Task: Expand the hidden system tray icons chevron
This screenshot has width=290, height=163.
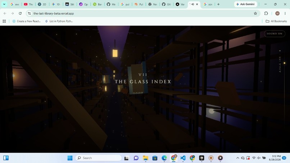Action: pos(238,158)
